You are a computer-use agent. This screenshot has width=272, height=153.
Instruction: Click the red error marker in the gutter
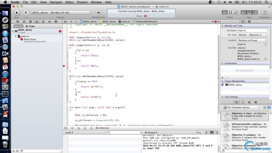point(64,66)
